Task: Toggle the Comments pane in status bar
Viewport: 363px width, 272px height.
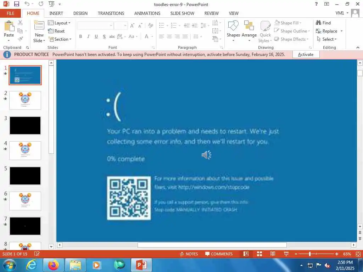Action: (x=219, y=254)
